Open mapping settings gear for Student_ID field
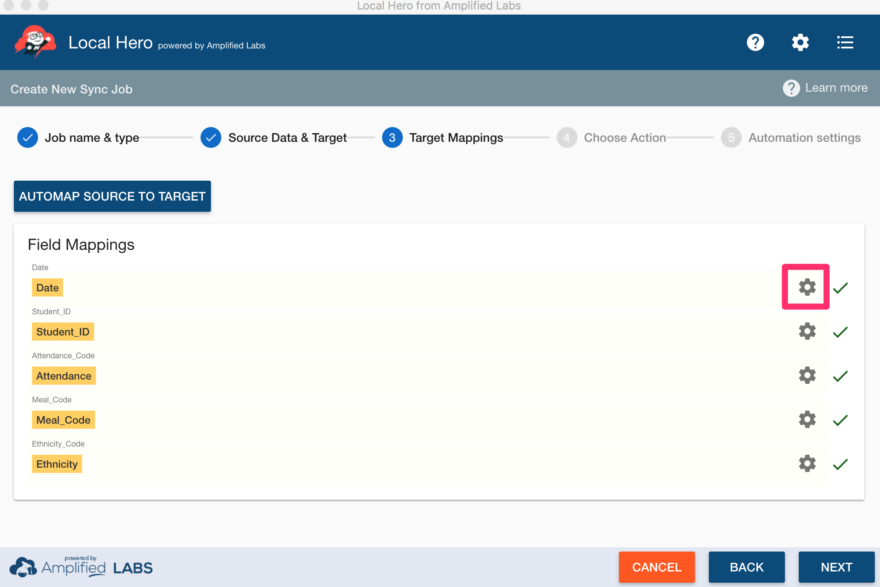The height and width of the screenshot is (587, 880). (807, 332)
